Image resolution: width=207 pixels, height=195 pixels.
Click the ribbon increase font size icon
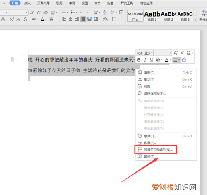click(32, 13)
